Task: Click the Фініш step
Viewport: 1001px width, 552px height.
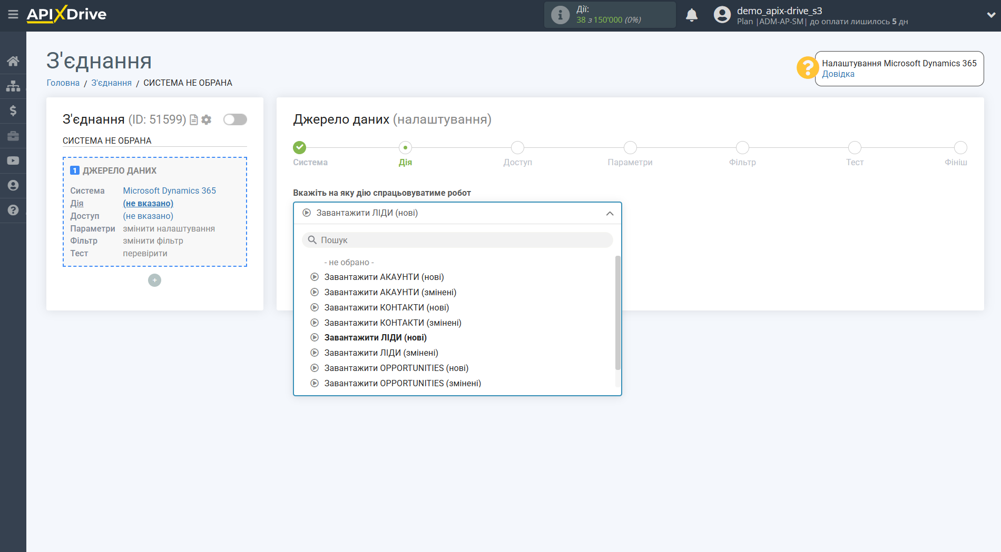Action: pos(960,147)
